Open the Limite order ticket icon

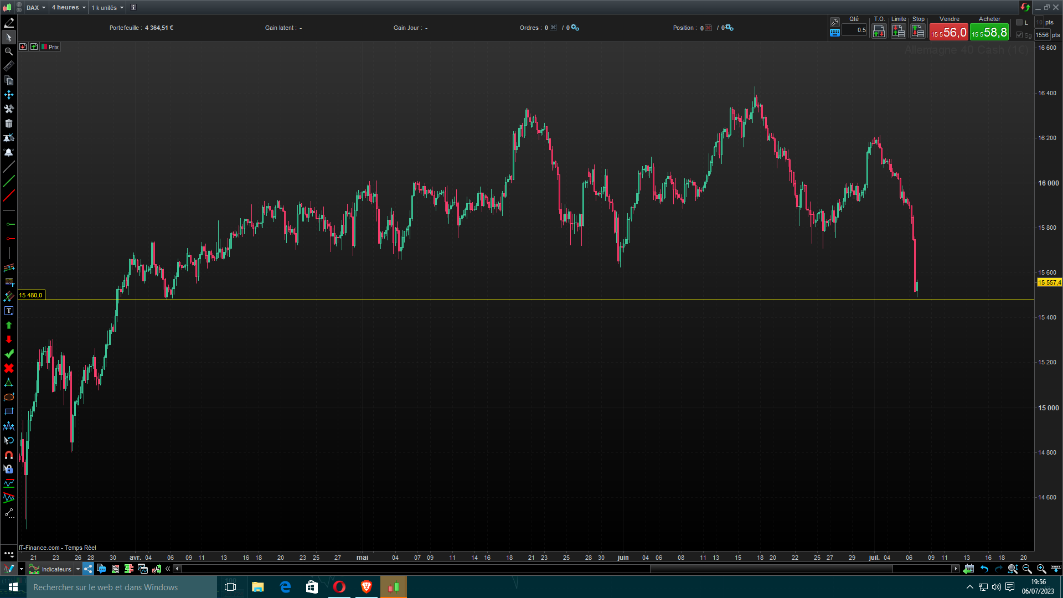[x=898, y=32]
